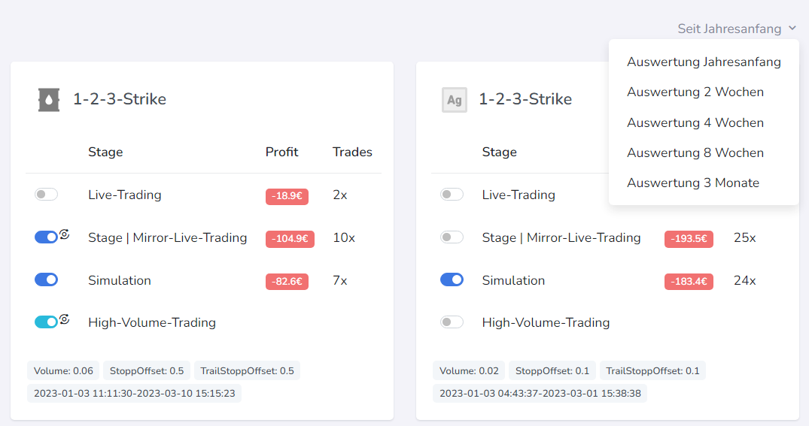809x426 pixels.
Task: Select Auswertung 4 Wochen from menu
Action: pos(695,122)
